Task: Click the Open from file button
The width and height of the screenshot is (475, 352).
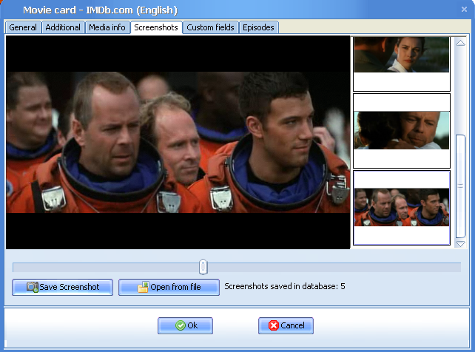Action: click(x=169, y=287)
